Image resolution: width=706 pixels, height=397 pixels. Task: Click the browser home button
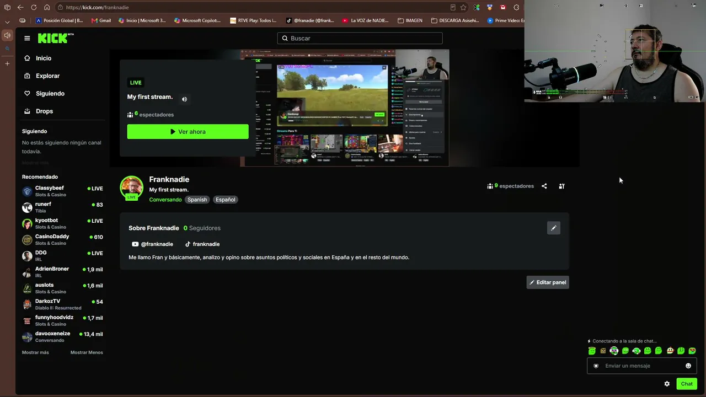coord(47,7)
